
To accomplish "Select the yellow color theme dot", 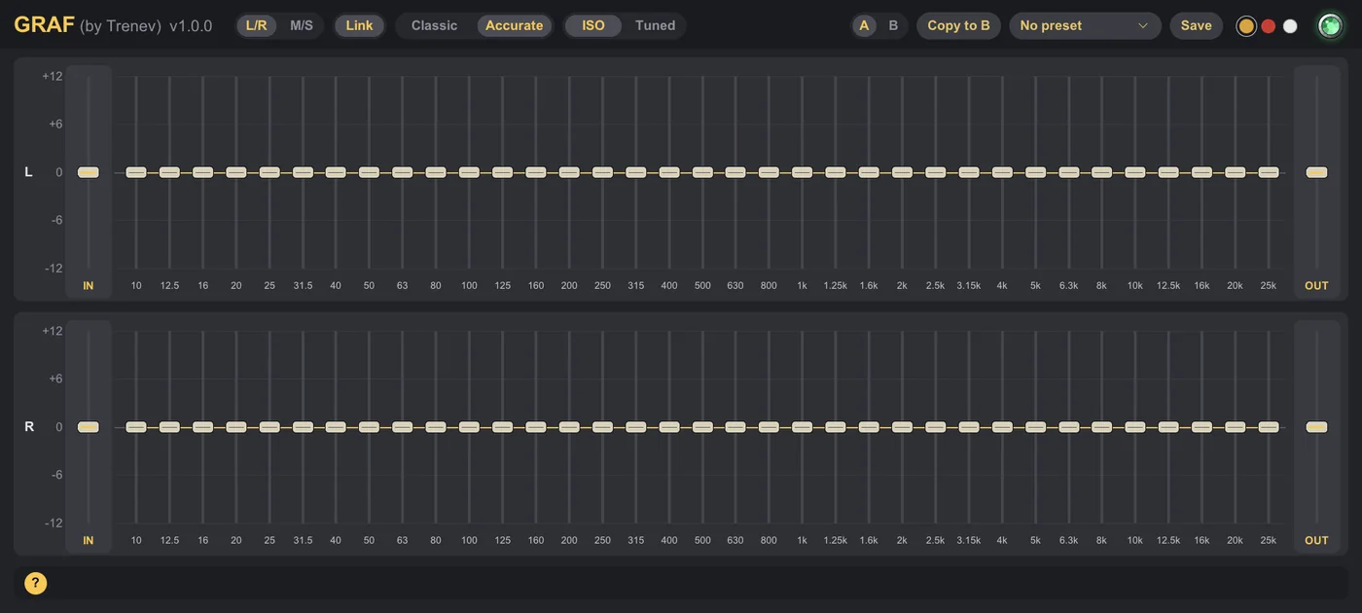I will (x=1246, y=26).
